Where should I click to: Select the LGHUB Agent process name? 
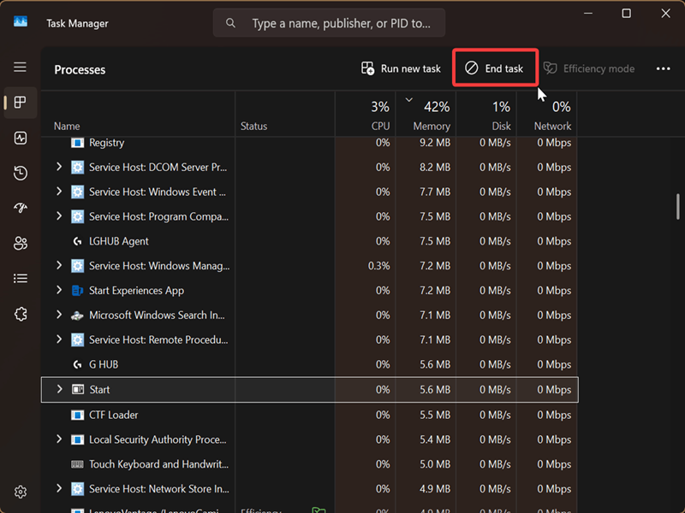pos(119,241)
